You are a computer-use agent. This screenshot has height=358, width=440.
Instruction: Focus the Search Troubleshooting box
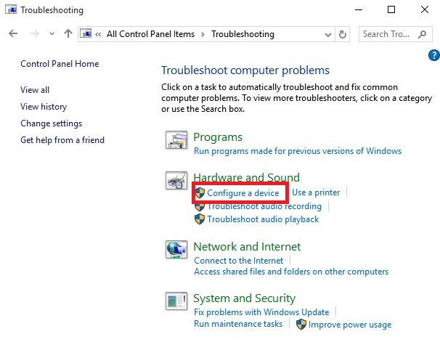pos(396,34)
